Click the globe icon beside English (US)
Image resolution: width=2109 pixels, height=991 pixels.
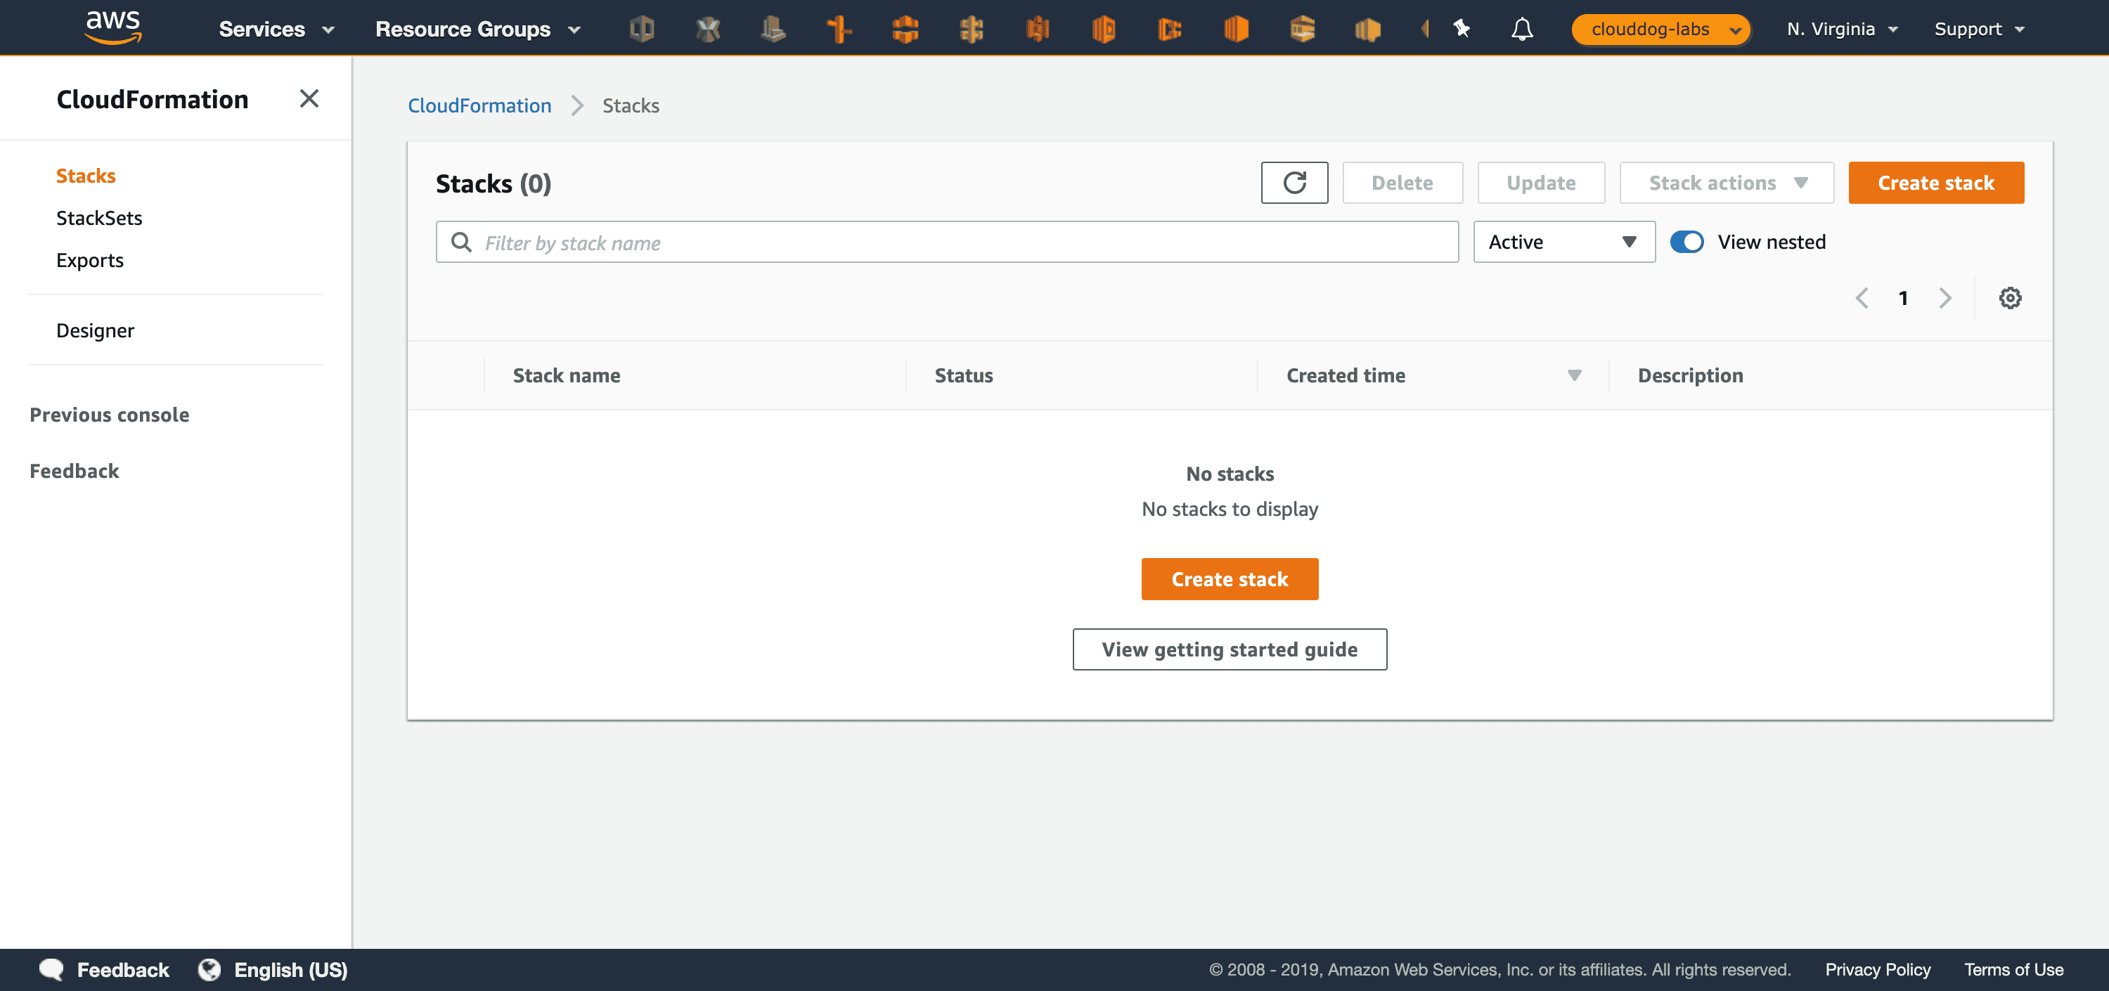point(209,969)
